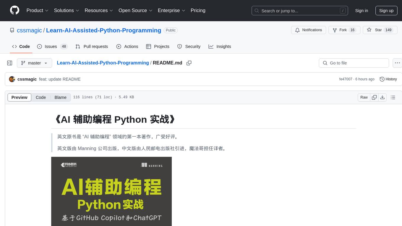Open the README outline list

pyautogui.click(x=393, y=97)
